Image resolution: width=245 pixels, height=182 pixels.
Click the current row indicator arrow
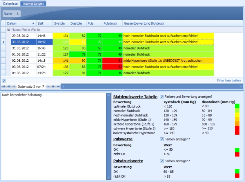click(3, 42)
